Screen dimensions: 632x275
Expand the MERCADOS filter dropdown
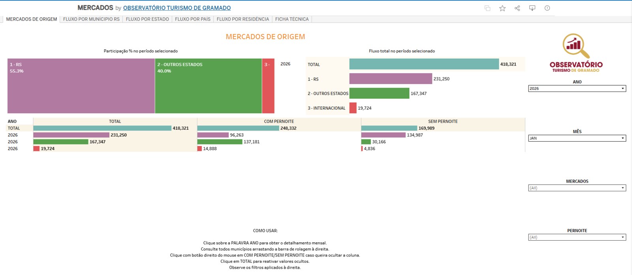577,188
